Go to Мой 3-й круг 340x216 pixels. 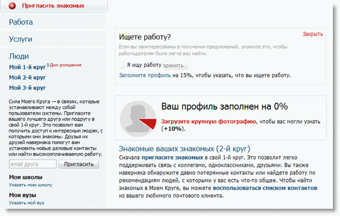point(27,88)
